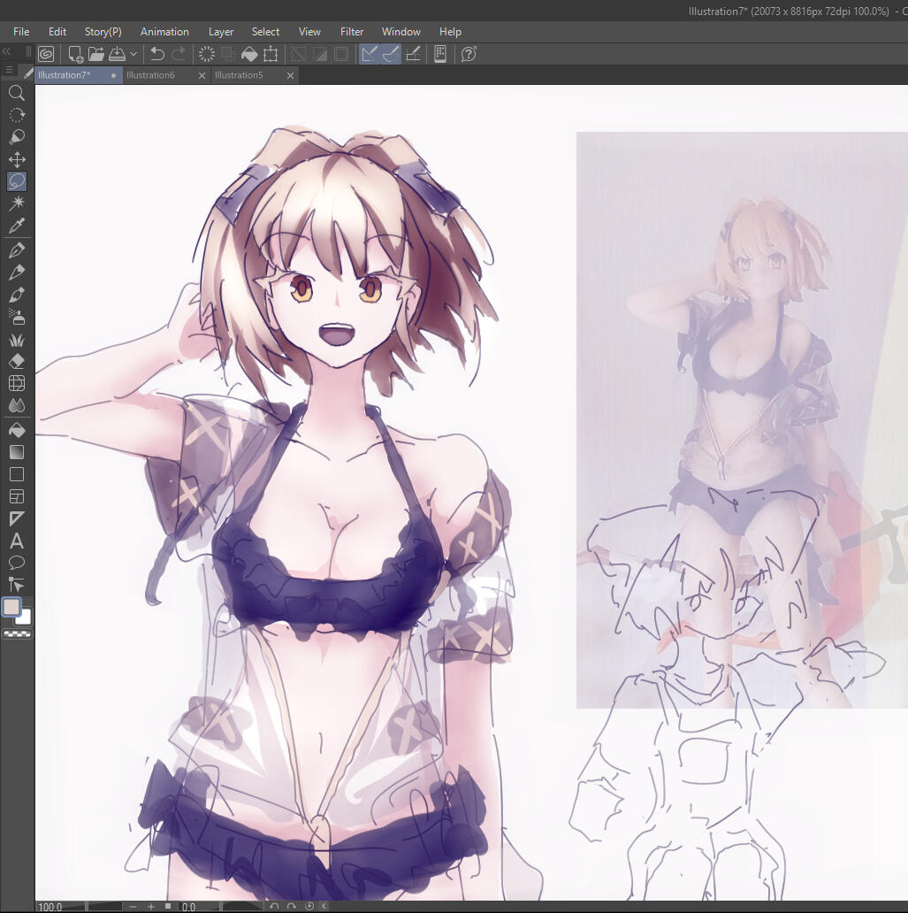Select the Text tool
The height and width of the screenshot is (913, 908).
pyautogui.click(x=16, y=541)
